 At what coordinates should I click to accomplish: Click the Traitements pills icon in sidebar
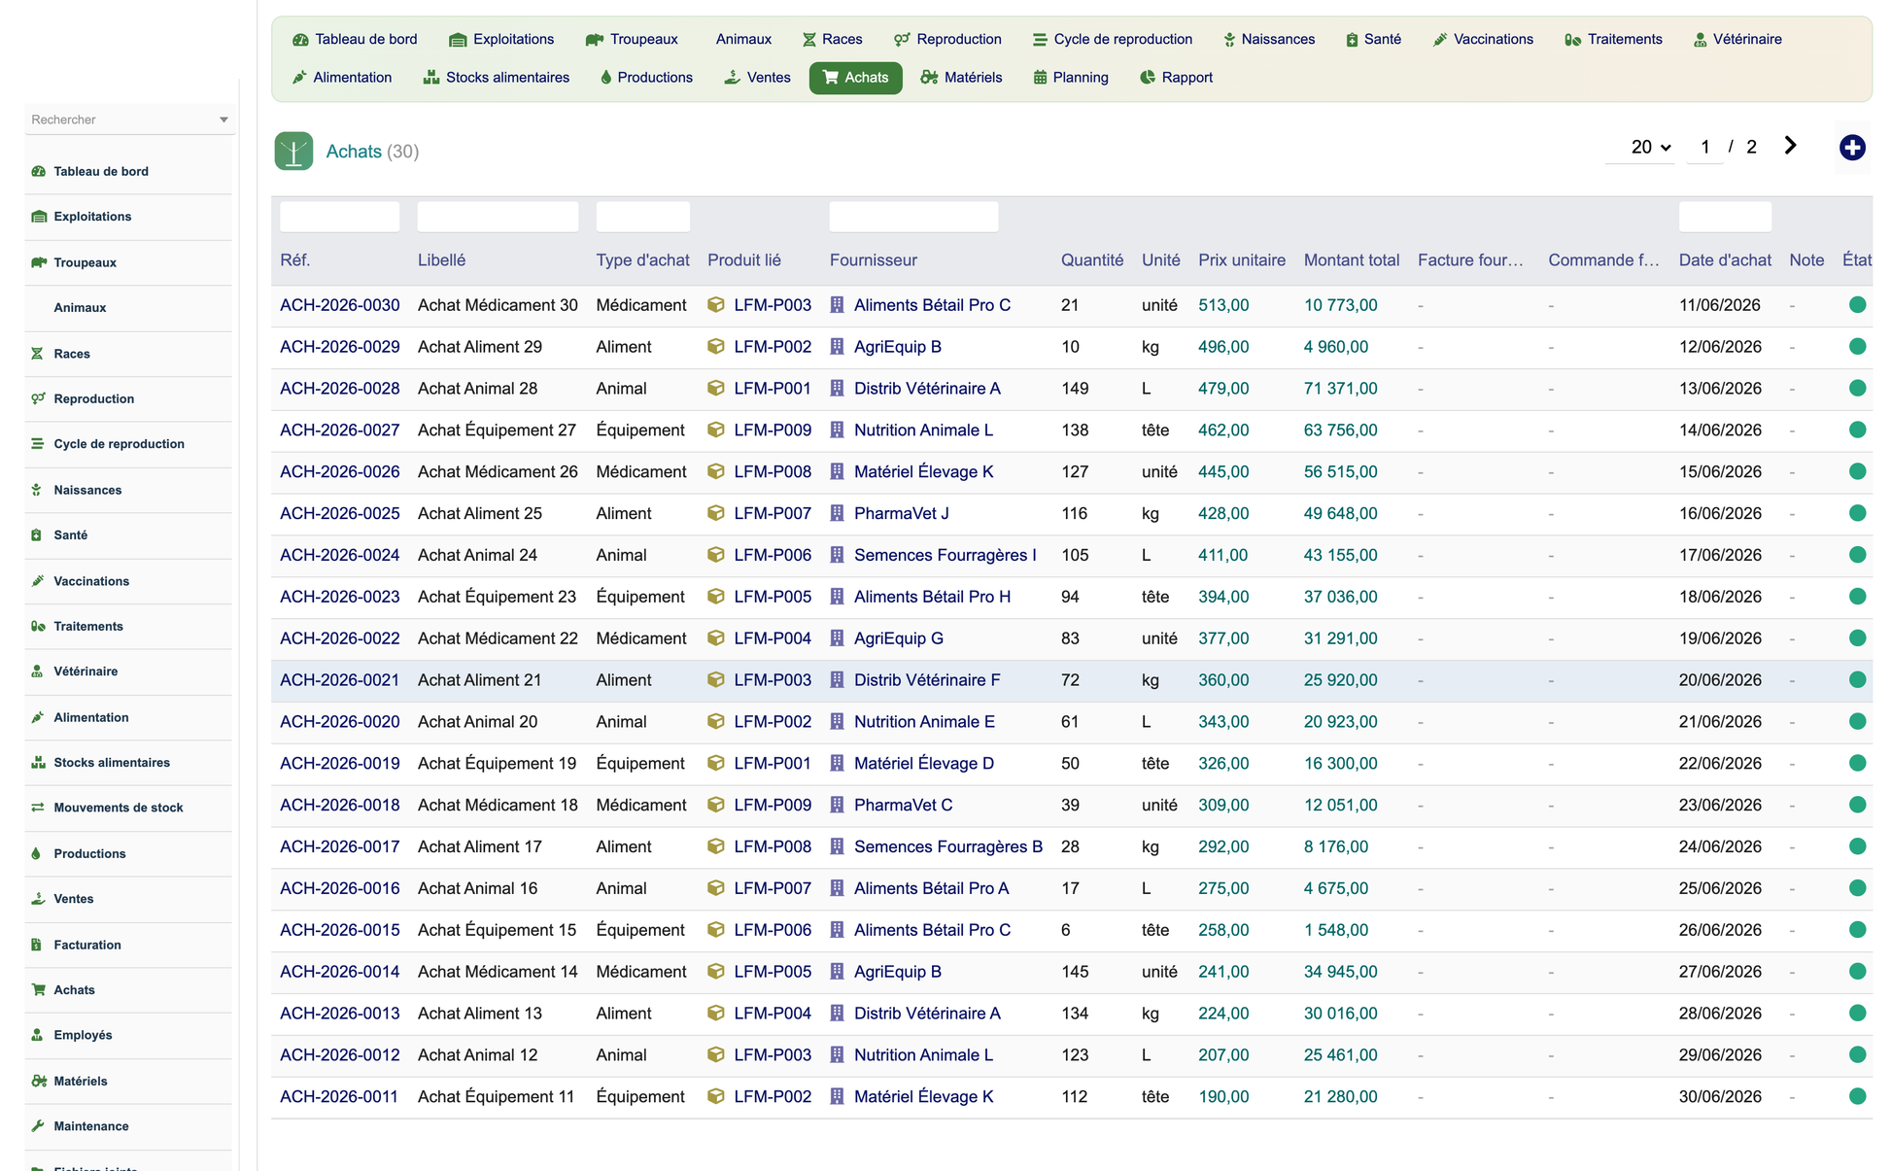tap(39, 626)
